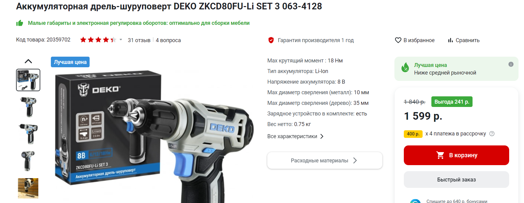Open the 4 вопроса questions link

pos(168,40)
